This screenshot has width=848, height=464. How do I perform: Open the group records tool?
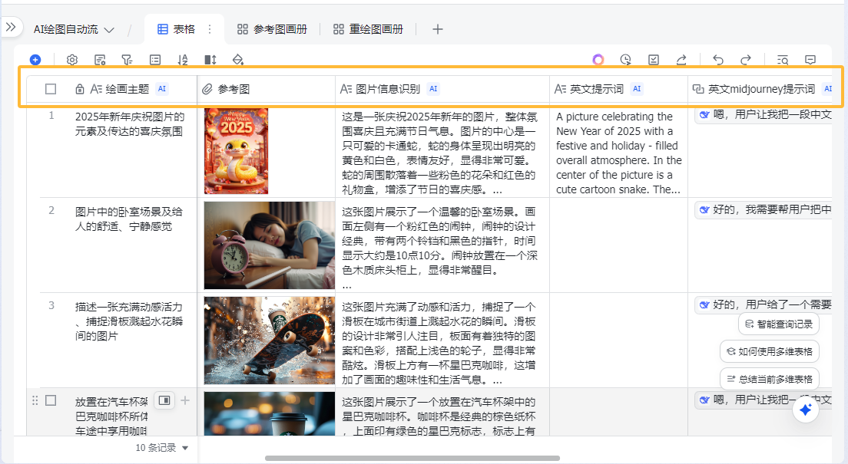[155, 60]
